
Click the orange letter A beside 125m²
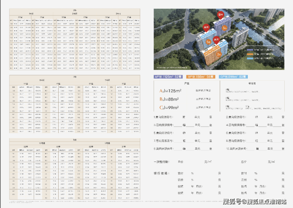pyautogui.click(x=161, y=91)
